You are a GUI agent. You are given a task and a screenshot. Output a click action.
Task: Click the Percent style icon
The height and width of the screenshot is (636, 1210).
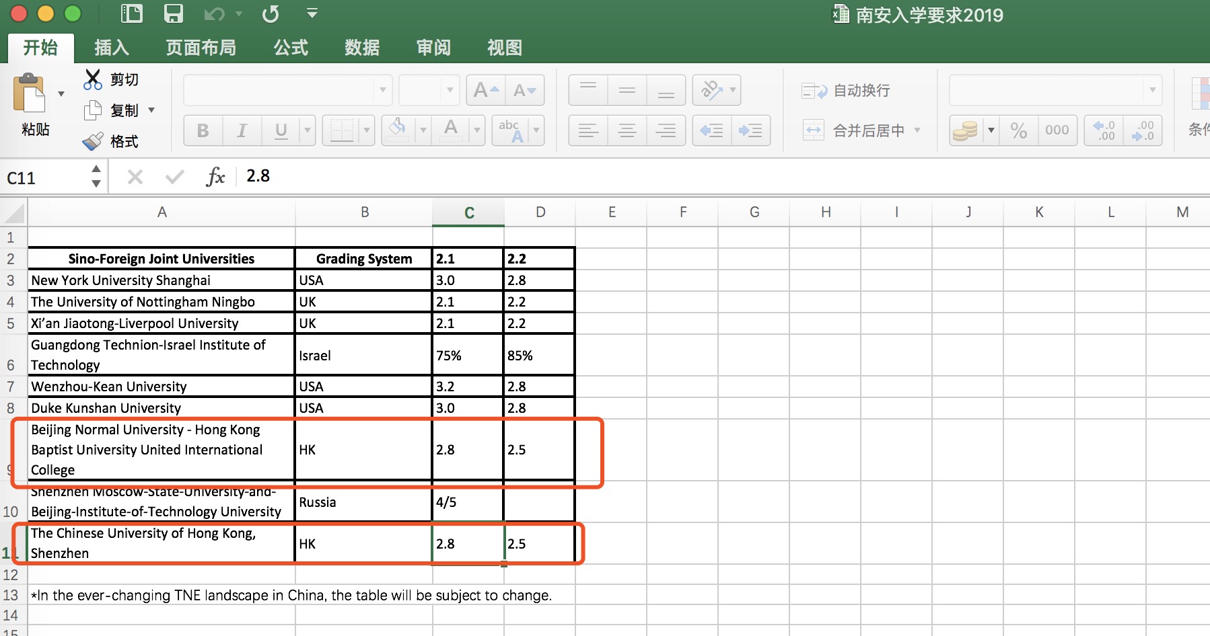point(1018,130)
